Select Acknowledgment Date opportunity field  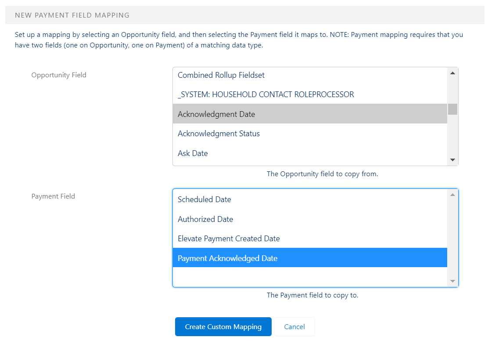pos(216,114)
